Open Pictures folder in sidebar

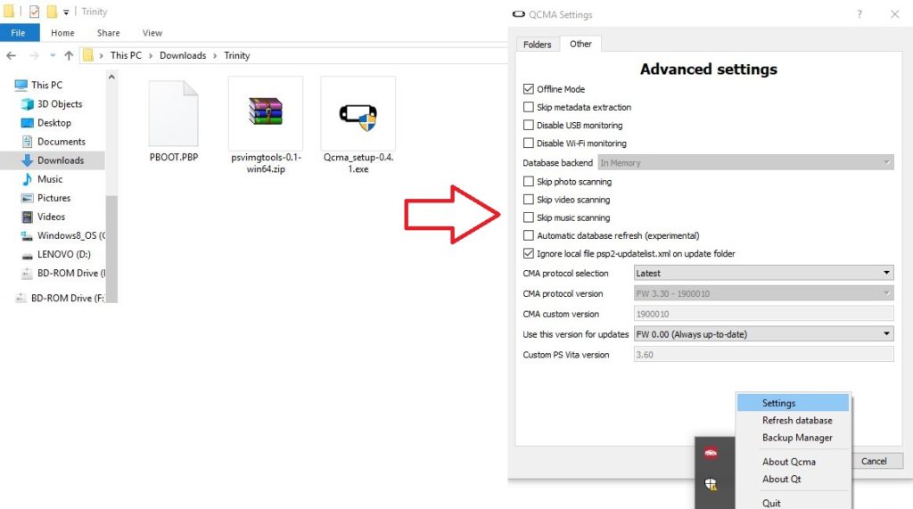tap(53, 198)
